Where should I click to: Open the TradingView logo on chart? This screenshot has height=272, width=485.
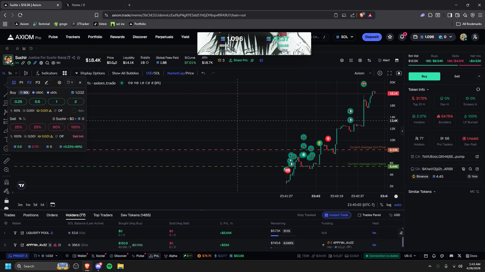tap(21, 185)
